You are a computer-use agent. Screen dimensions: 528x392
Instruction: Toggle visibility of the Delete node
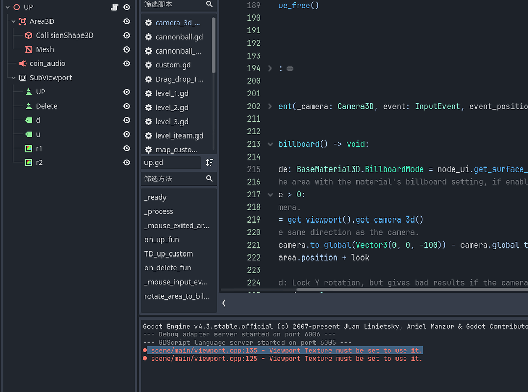[x=126, y=106]
